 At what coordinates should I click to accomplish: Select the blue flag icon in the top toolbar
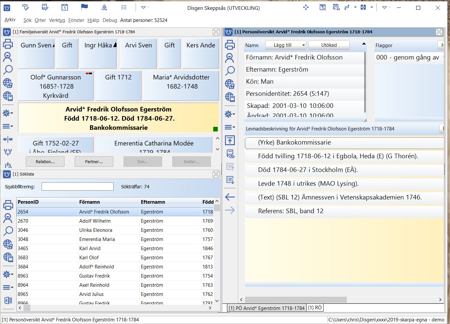(84, 7)
